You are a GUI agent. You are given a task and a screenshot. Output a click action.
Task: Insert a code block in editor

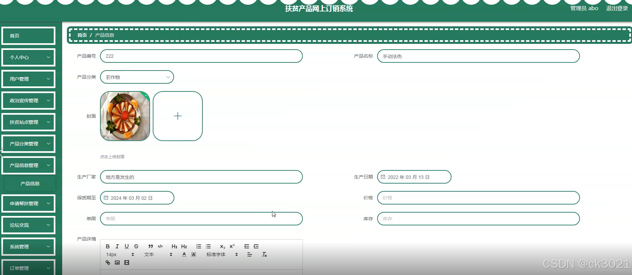[160, 246]
